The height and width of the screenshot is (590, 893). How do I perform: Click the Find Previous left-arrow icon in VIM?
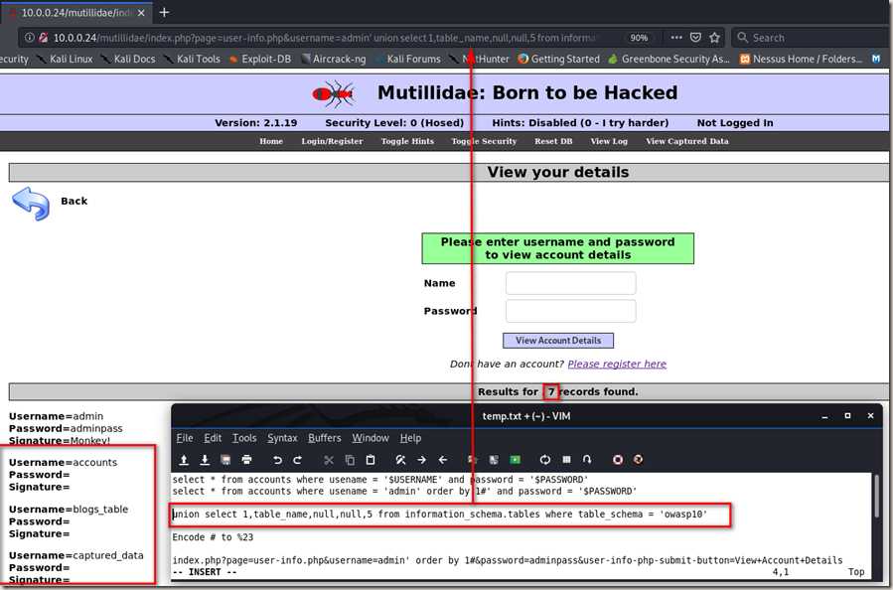point(442,460)
